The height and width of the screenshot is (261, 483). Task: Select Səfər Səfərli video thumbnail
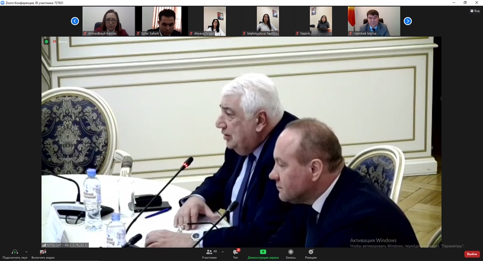pyautogui.click(x=162, y=21)
